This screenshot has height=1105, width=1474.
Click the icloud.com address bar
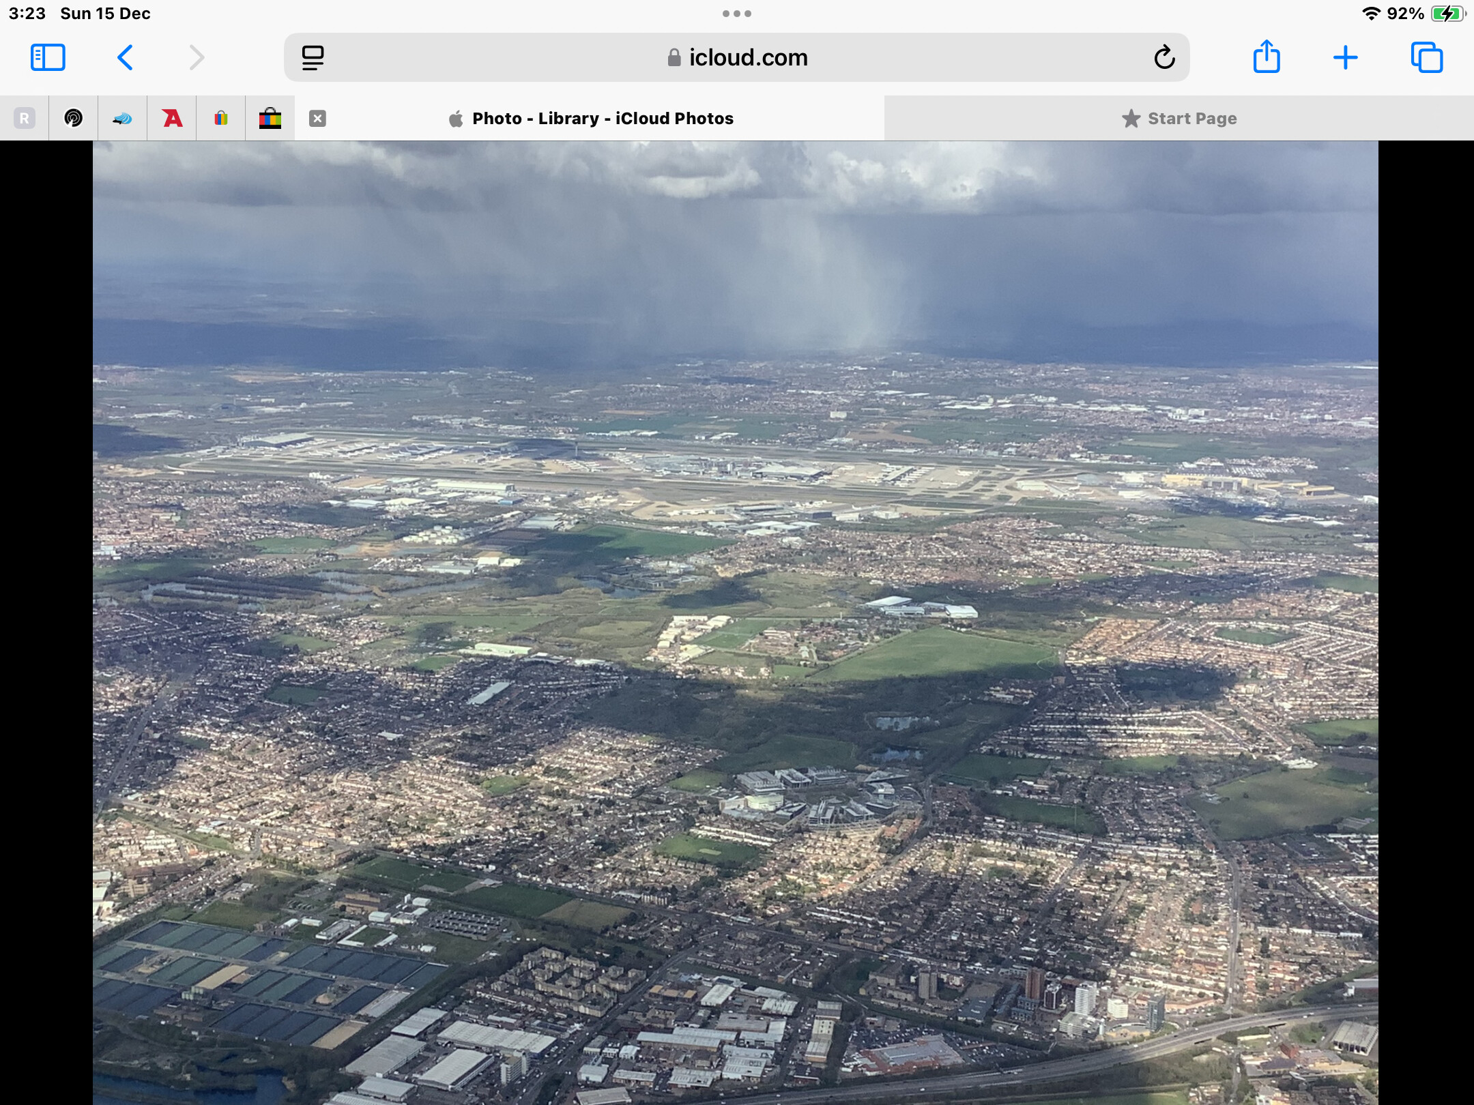click(737, 57)
